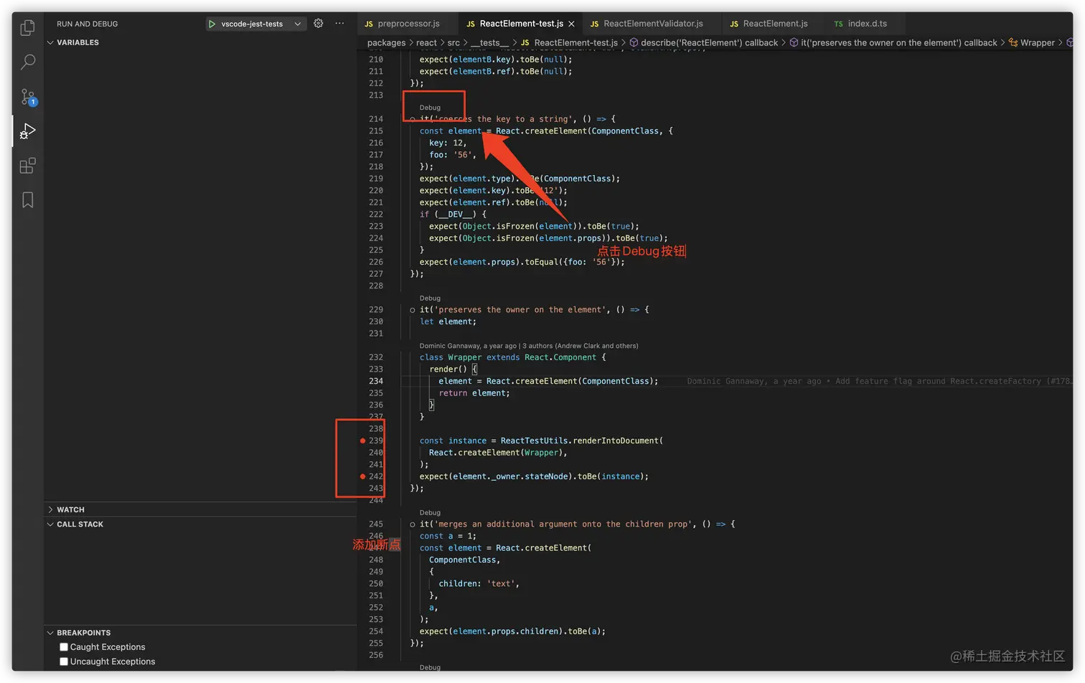1085x683 pixels.
Task: Enable the Caught Exceptions checkbox
Action: tap(65, 646)
